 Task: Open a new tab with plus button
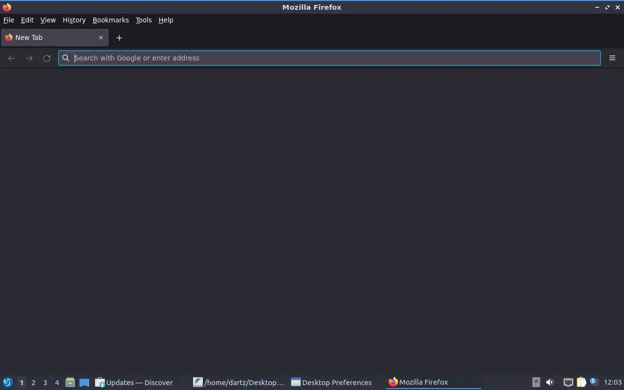tap(119, 38)
